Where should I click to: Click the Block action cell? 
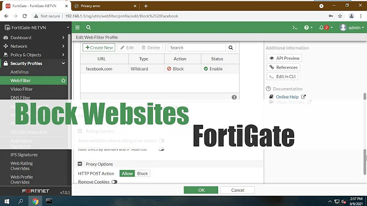[x=175, y=69]
